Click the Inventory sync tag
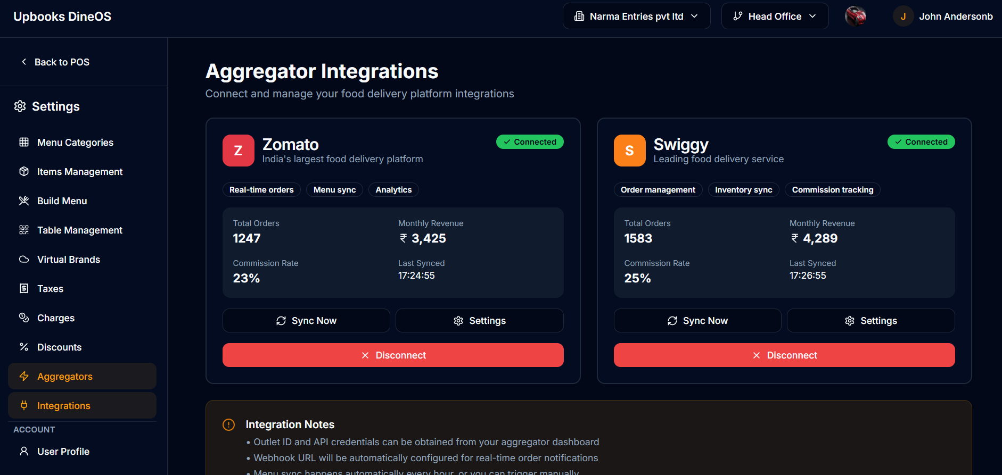 point(744,190)
